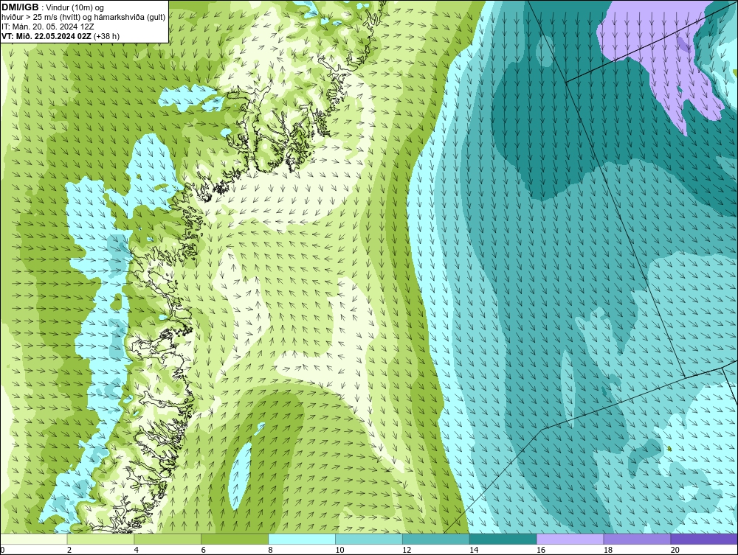
Task: Click the legend scale label 20
Action: [675, 550]
